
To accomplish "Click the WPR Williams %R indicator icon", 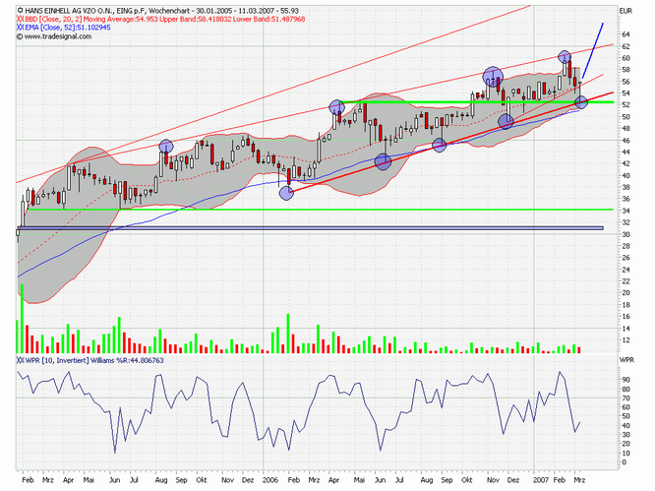I will (x=21, y=360).
